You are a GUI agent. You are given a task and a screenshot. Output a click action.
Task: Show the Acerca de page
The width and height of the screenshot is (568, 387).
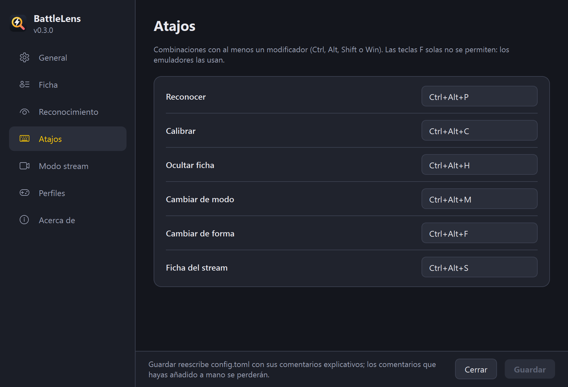(68, 220)
